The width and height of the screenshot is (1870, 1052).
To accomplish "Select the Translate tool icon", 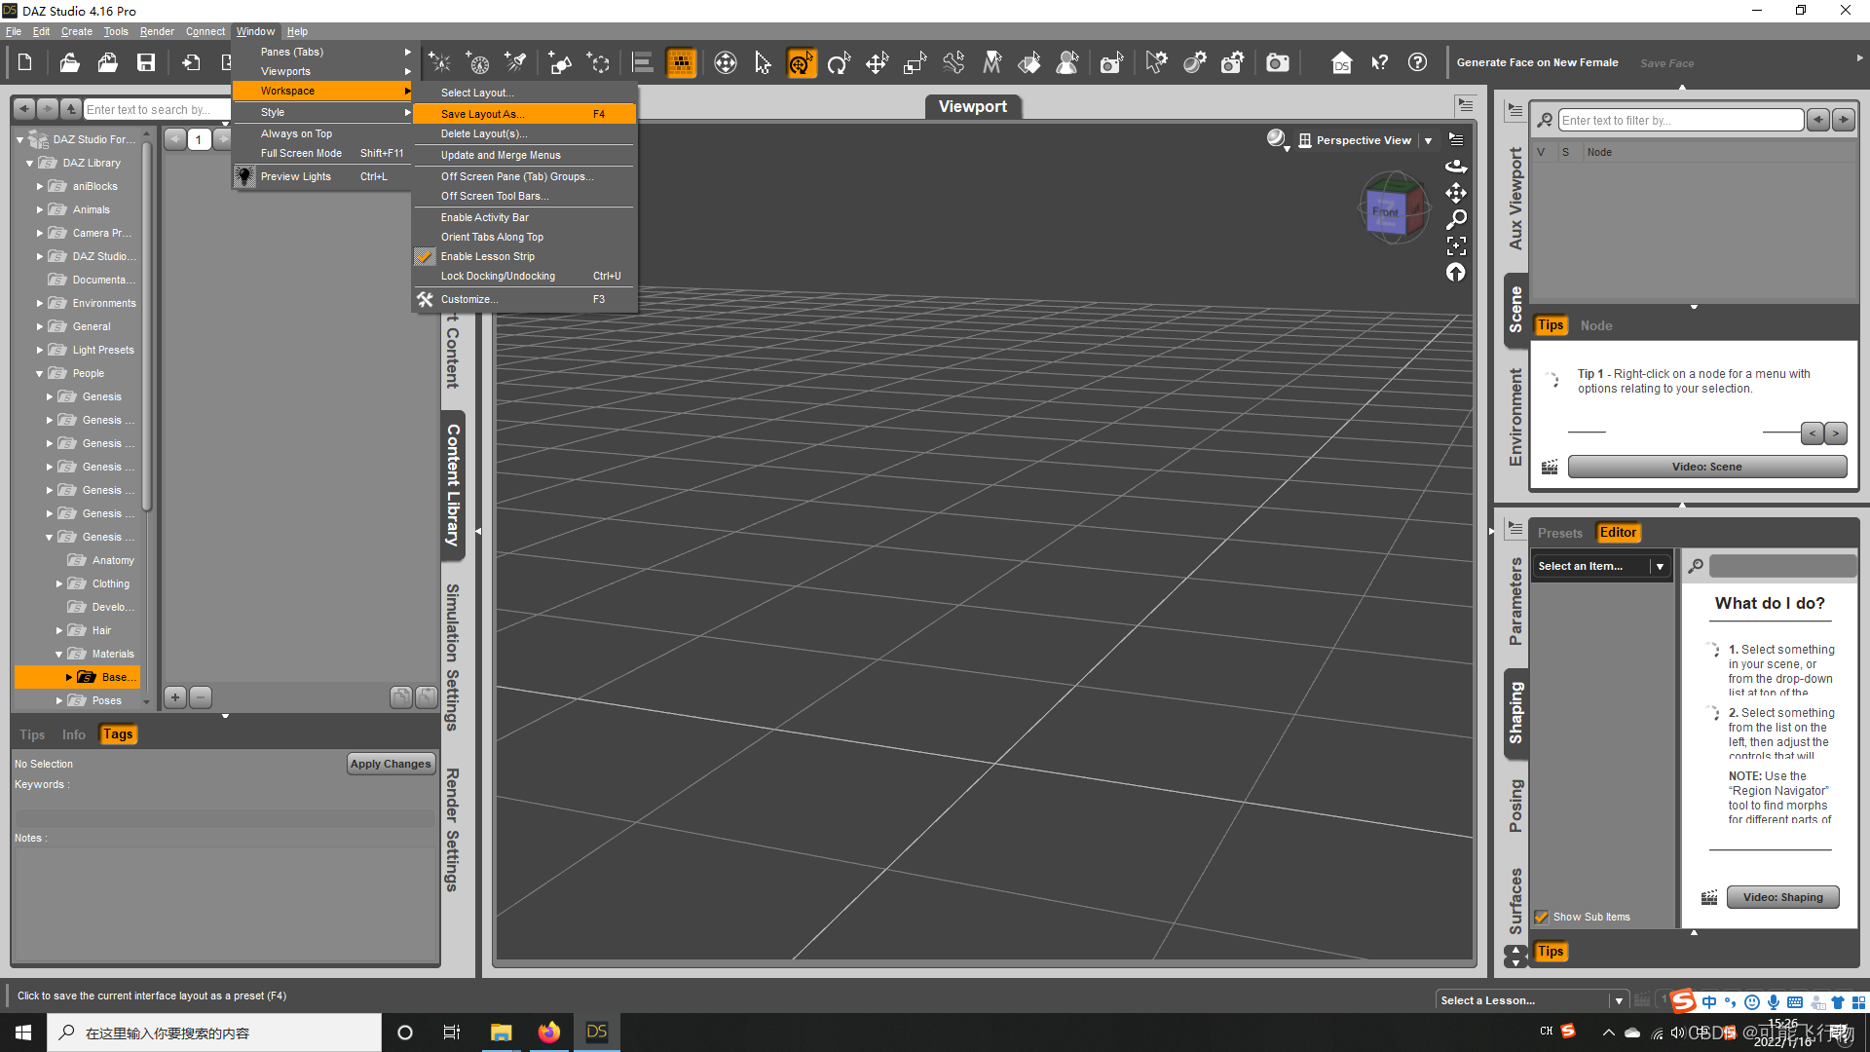I will point(877,63).
